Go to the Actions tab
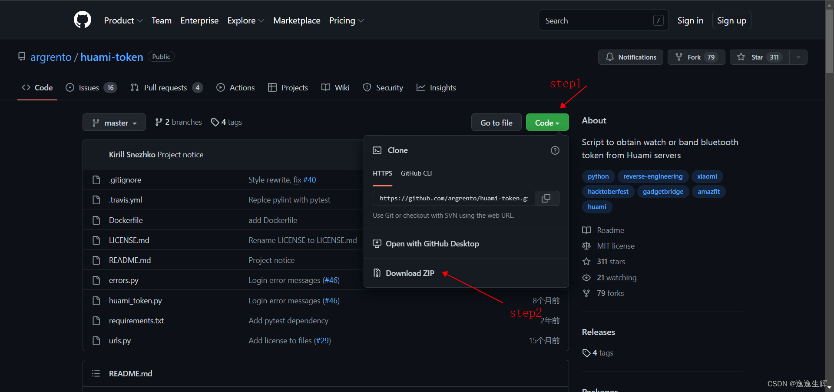The width and height of the screenshot is (834, 392). (235, 88)
